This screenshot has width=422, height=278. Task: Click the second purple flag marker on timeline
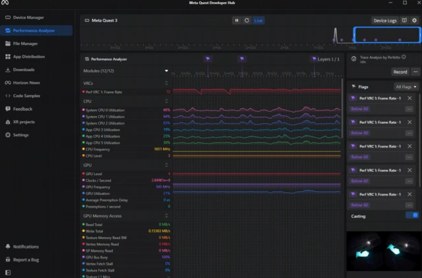coord(242,59)
